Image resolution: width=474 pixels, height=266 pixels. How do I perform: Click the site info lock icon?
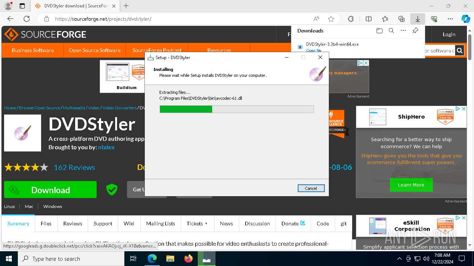tap(47, 19)
